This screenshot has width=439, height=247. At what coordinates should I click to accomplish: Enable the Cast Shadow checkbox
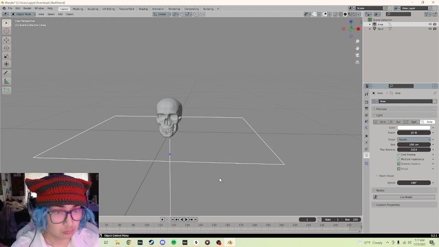coord(399,155)
